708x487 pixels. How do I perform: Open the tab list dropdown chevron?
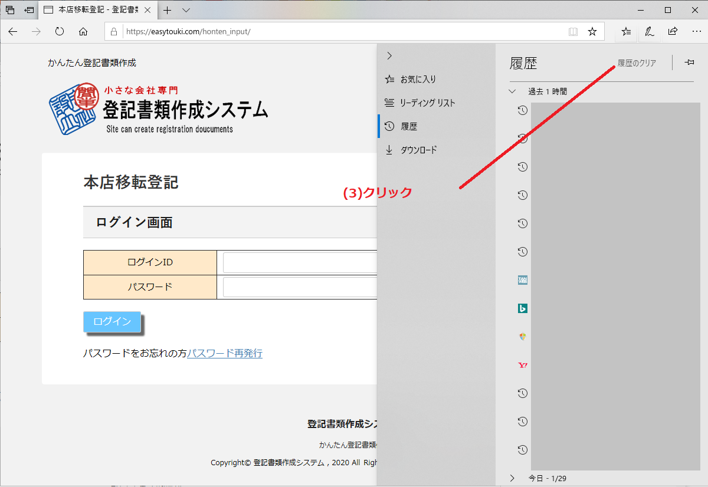pos(186,10)
